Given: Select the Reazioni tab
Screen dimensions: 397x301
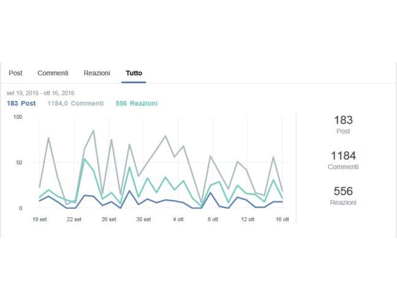Looking at the screenshot, I should pos(97,73).
